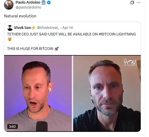The height and width of the screenshot is (137, 149).
Task: Click the rocket emoji in quoted tweet
Action: (x=57, y=49)
